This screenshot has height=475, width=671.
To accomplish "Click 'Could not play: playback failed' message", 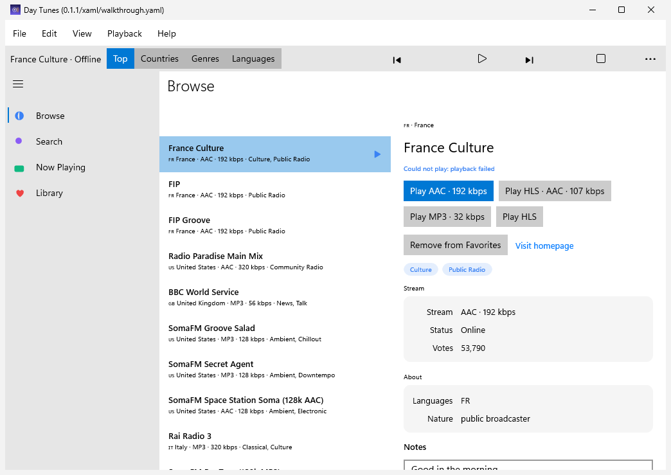I will point(449,169).
